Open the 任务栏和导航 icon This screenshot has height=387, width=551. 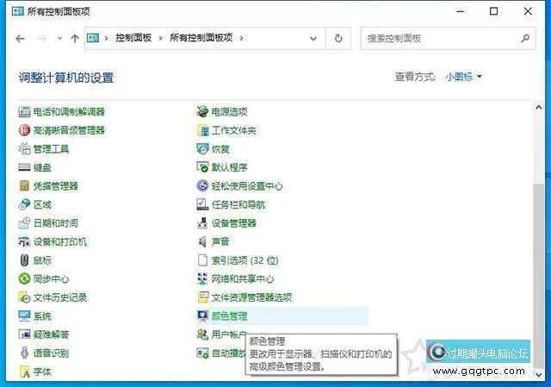(x=202, y=204)
